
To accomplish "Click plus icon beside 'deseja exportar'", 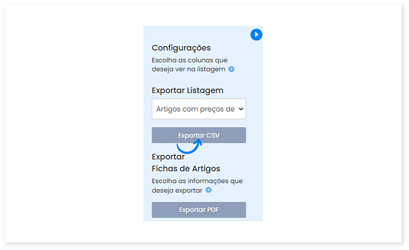I will (x=209, y=190).
